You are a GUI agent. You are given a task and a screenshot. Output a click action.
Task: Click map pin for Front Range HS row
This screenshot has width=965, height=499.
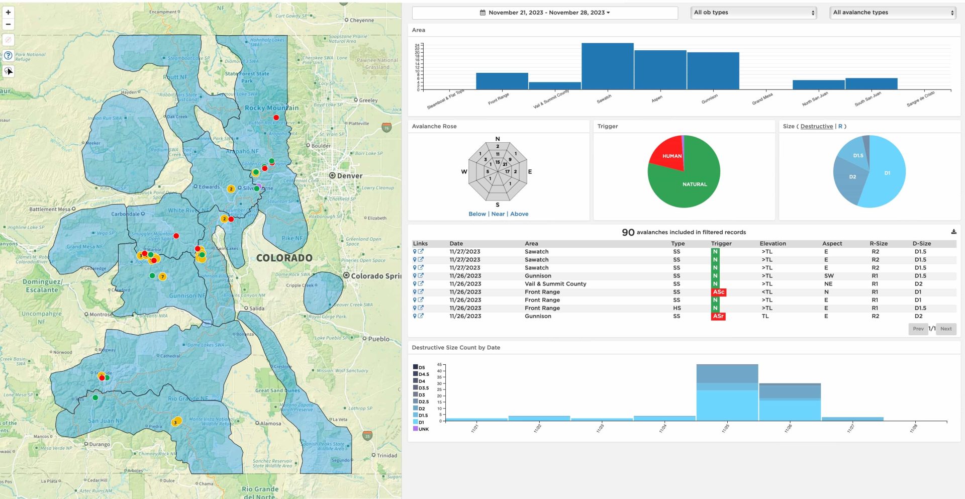pyautogui.click(x=415, y=308)
